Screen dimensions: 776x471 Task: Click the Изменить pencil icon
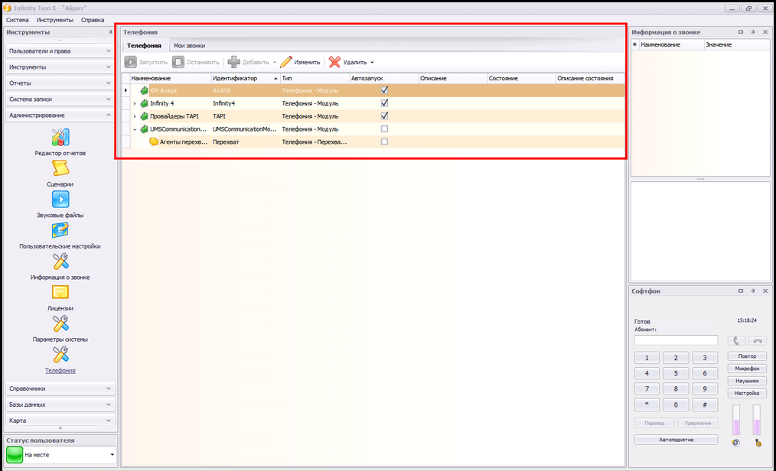(x=286, y=62)
